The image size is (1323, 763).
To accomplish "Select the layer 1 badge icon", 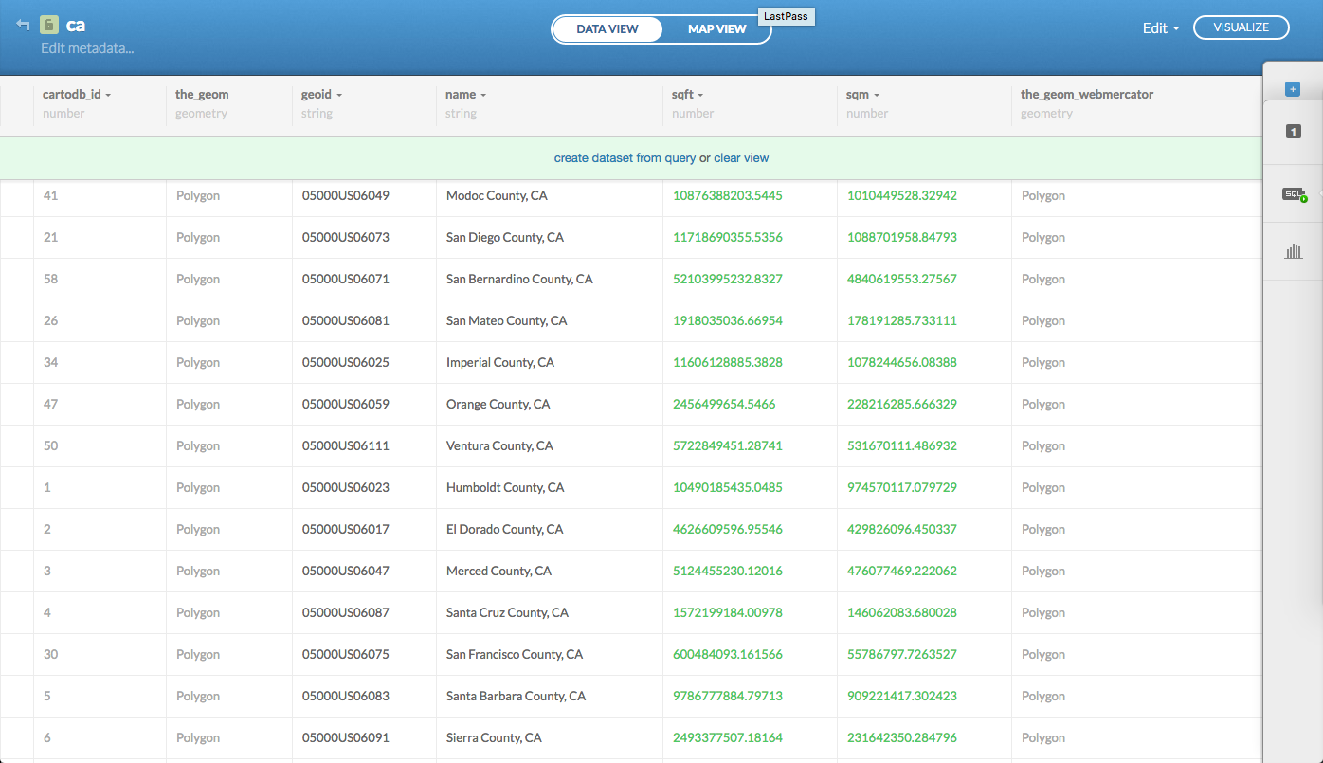I will (x=1293, y=132).
